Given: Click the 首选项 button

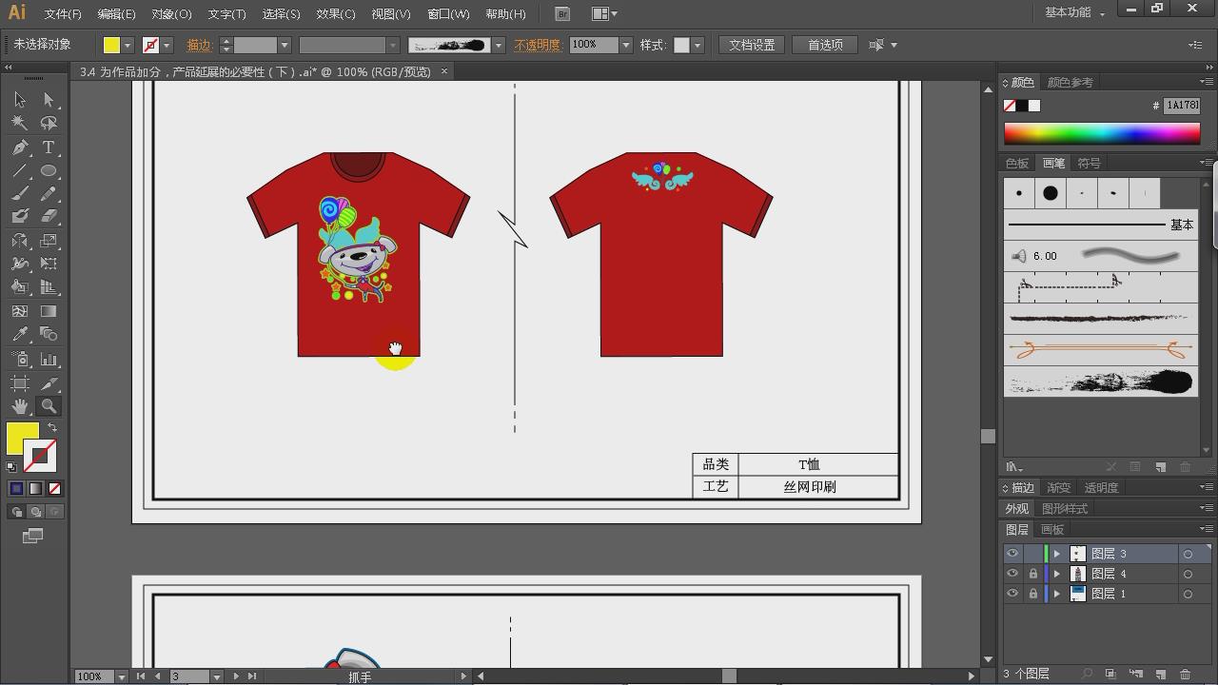Looking at the screenshot, I should click(825, 45).
